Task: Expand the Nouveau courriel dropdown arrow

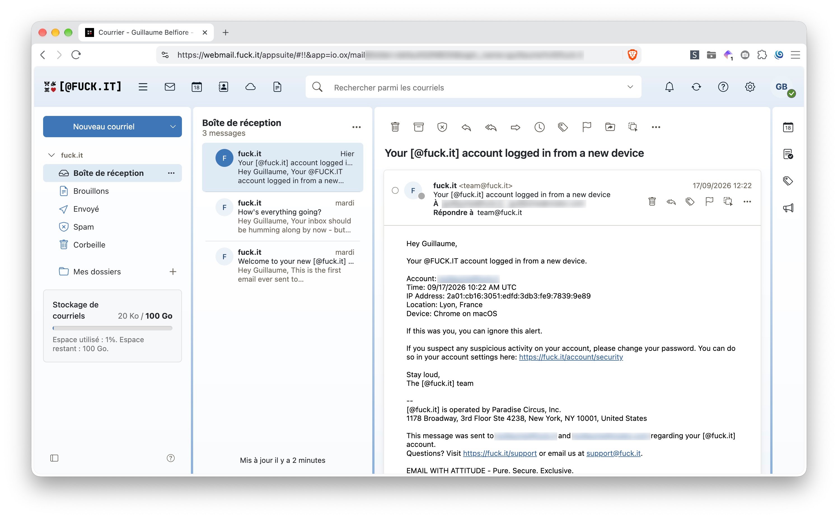Action: [173, 127]
